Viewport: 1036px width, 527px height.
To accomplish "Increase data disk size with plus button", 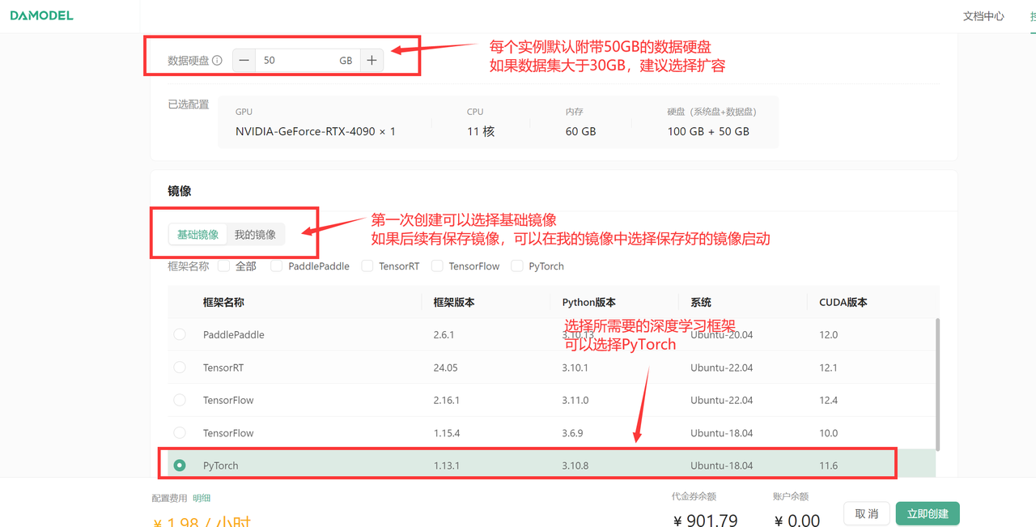I will click(x=372, y=61).
